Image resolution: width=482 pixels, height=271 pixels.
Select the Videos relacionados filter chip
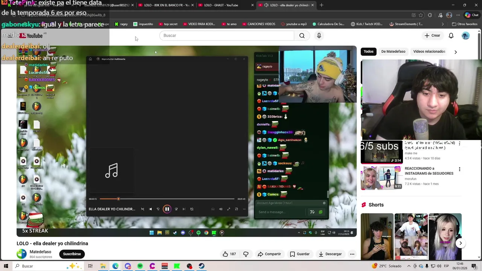pos(429,52)
